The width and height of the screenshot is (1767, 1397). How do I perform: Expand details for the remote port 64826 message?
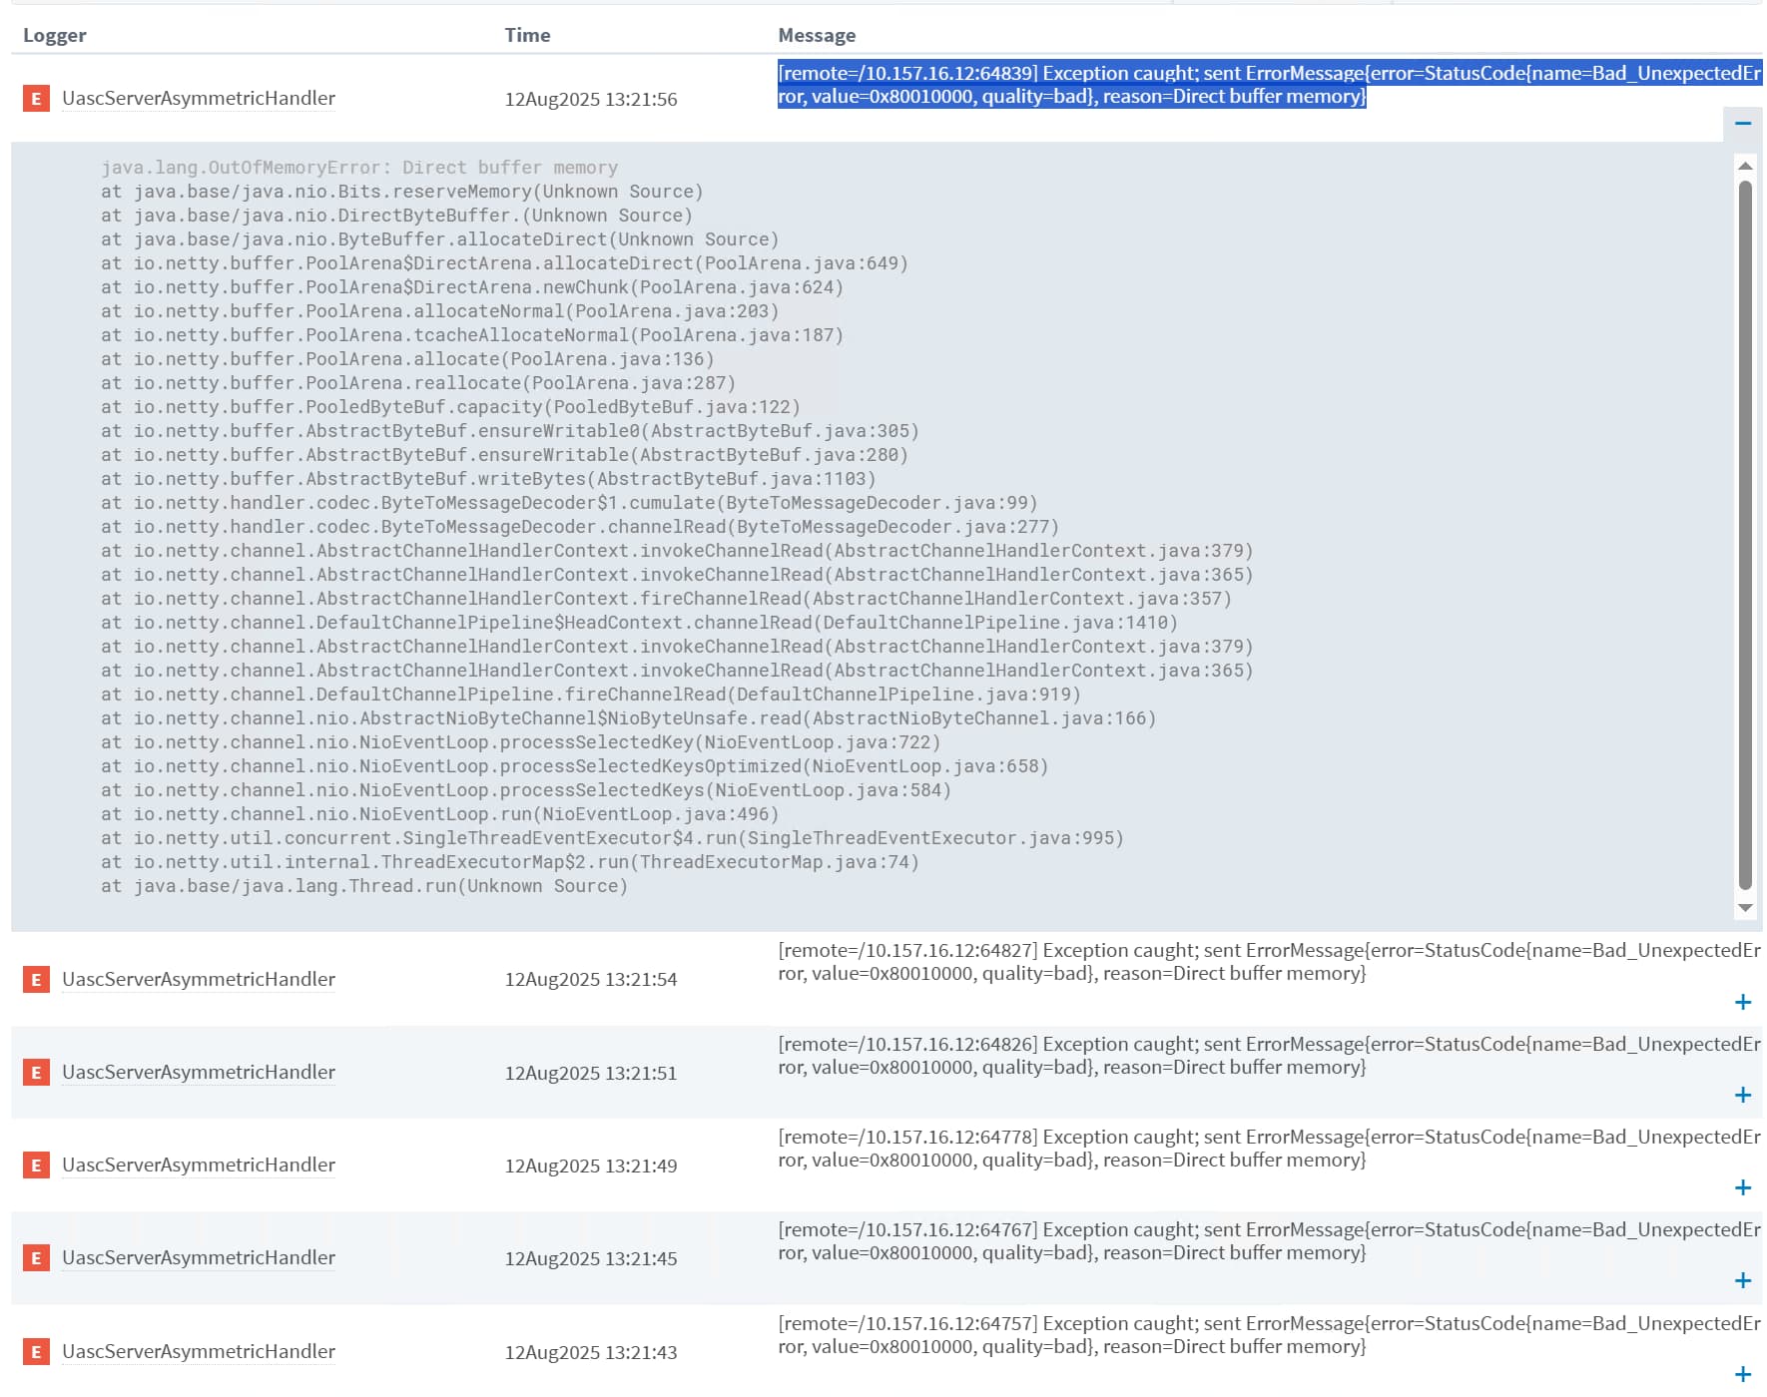[x=1743, y=1095]
